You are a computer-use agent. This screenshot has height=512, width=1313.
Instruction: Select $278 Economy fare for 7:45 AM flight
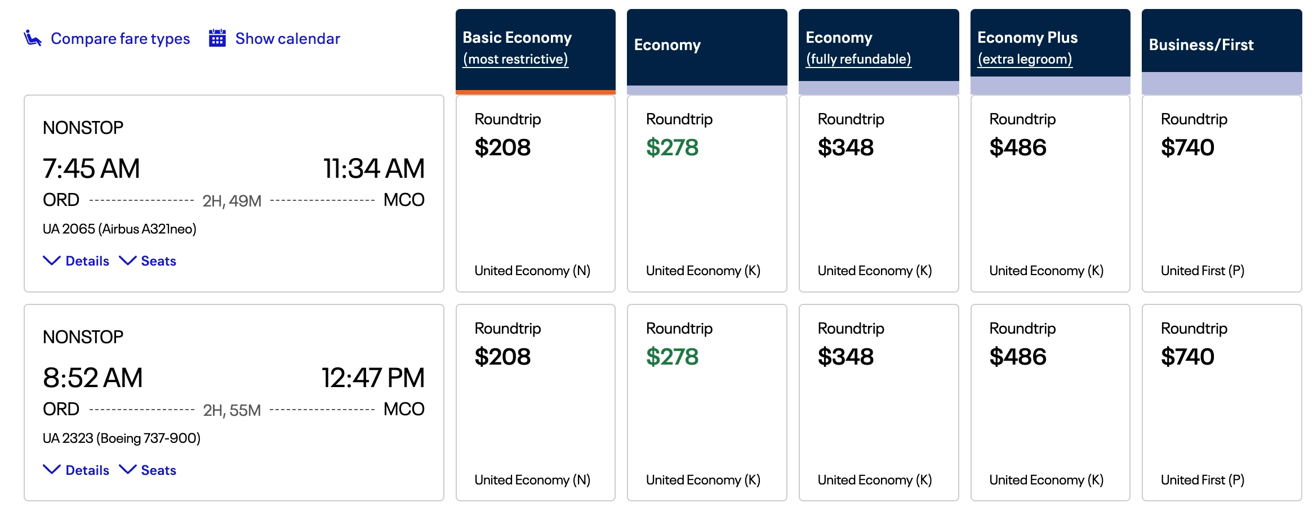(x=706, y=194)
